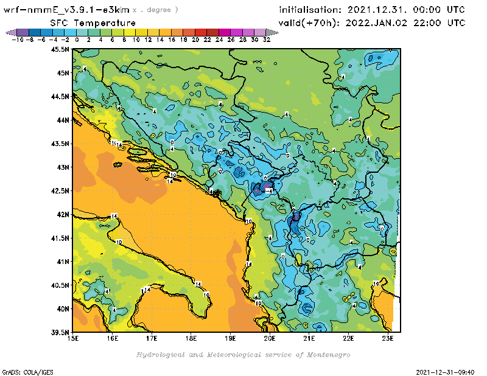Select the '43.5N' latitude axis label
The width and height of the screenshot is (487, 376).
(60, 144)
